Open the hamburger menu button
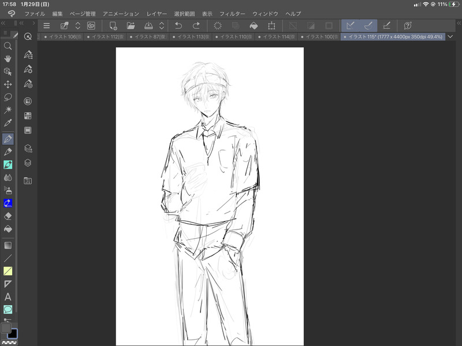Image resolution: width=462 pixels, height=346 pixels. pyautogui.click(x=47, y=25)
